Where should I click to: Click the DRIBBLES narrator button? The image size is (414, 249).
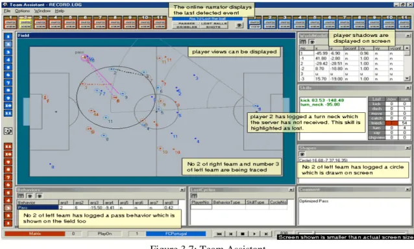[186, 27]
